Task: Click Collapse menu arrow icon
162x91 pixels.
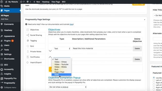Action: tap(2, 87)
